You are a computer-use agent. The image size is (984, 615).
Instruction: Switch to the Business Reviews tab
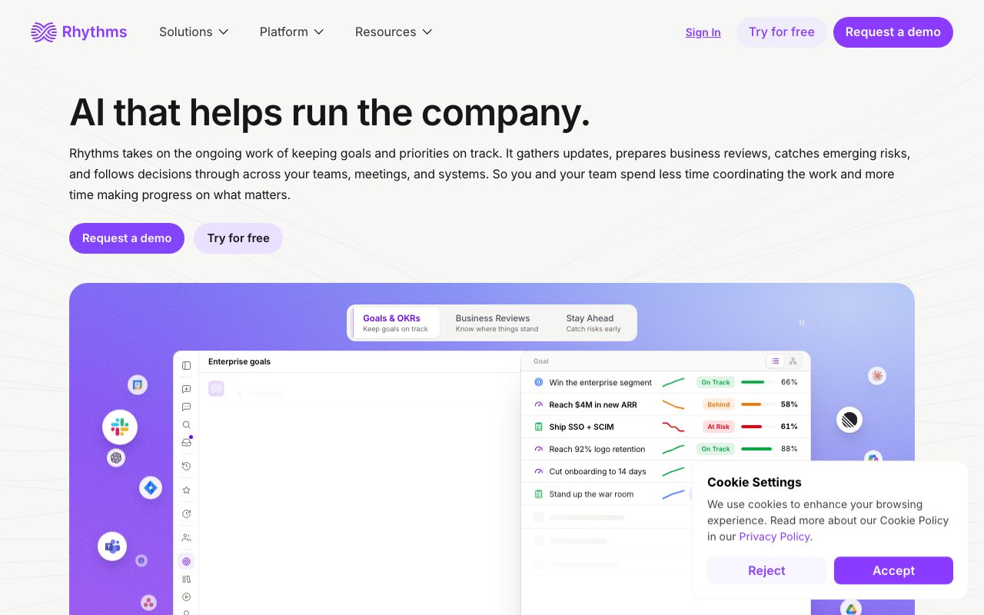[x=497, y=323]
